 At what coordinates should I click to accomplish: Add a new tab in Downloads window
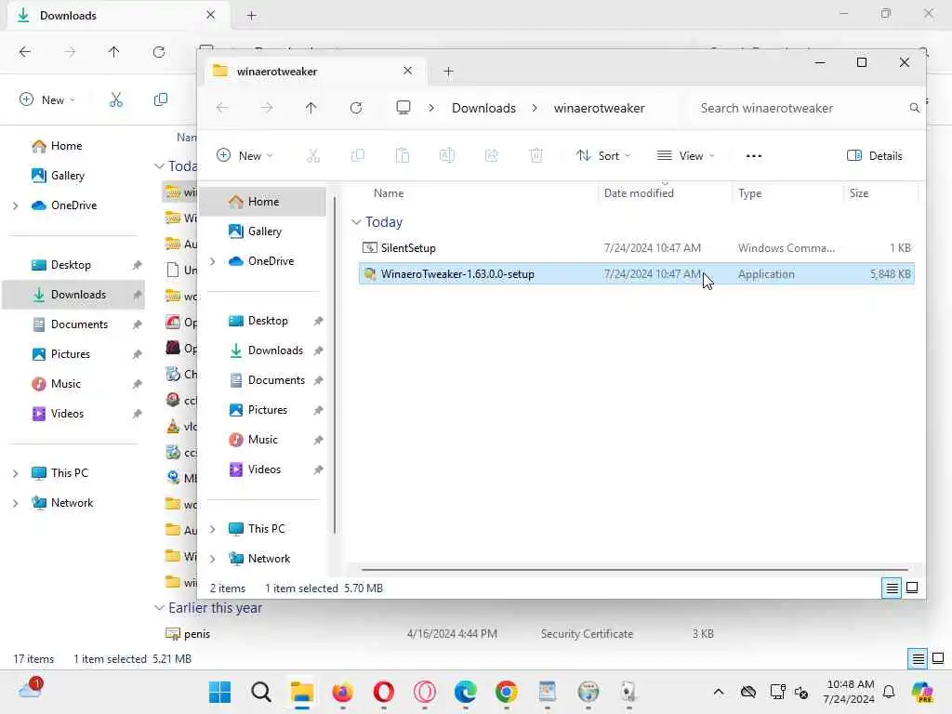[x=251, y=16]
